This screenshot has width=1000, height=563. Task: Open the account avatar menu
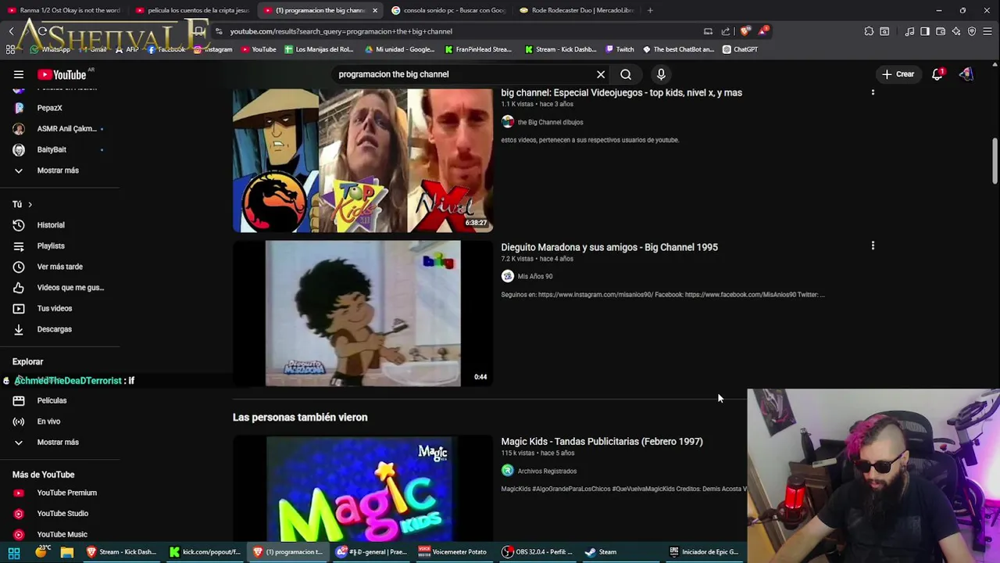tap(966, 74)
